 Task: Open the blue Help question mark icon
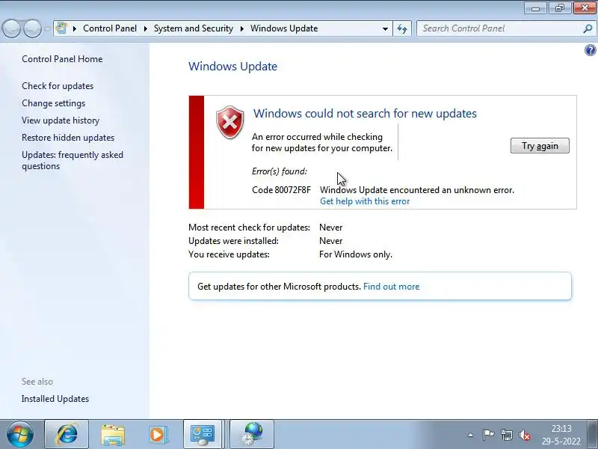click(590, 50)
